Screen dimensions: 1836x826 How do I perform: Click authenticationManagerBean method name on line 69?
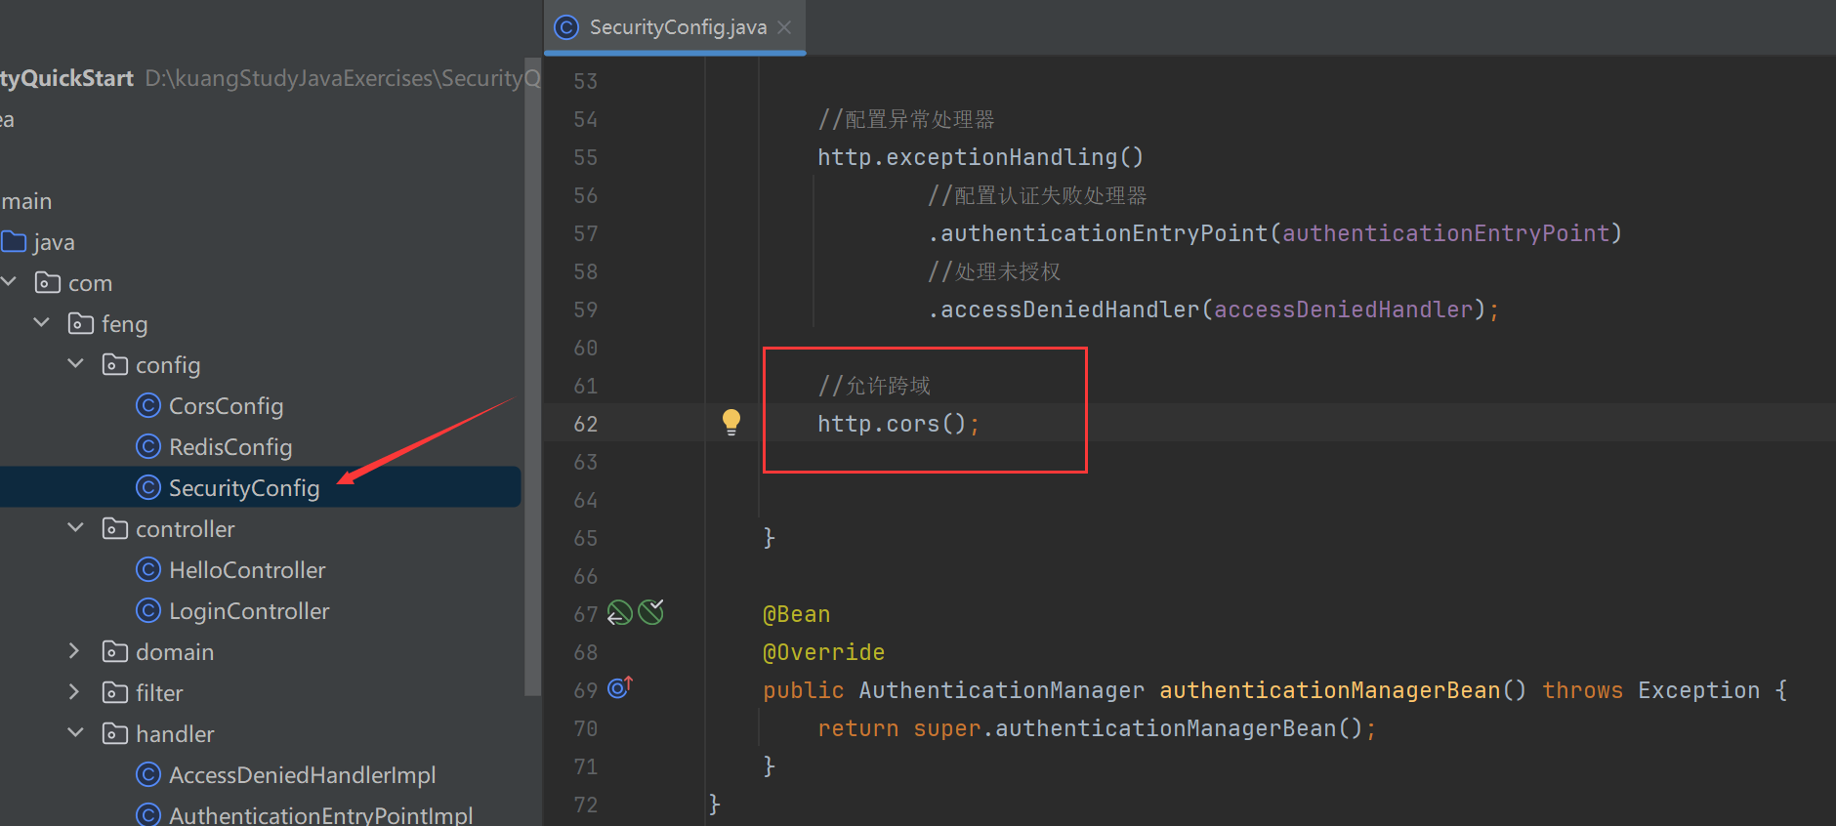coord(1329,690)
